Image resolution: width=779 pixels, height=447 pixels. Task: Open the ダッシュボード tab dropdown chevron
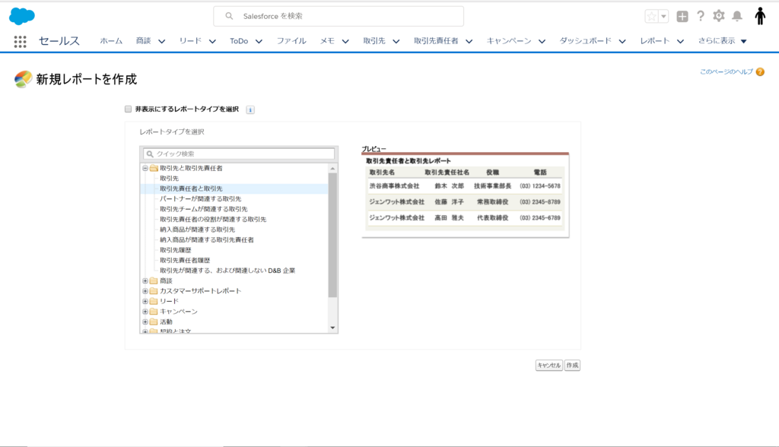pyautogui.click(x=622, y=41)
